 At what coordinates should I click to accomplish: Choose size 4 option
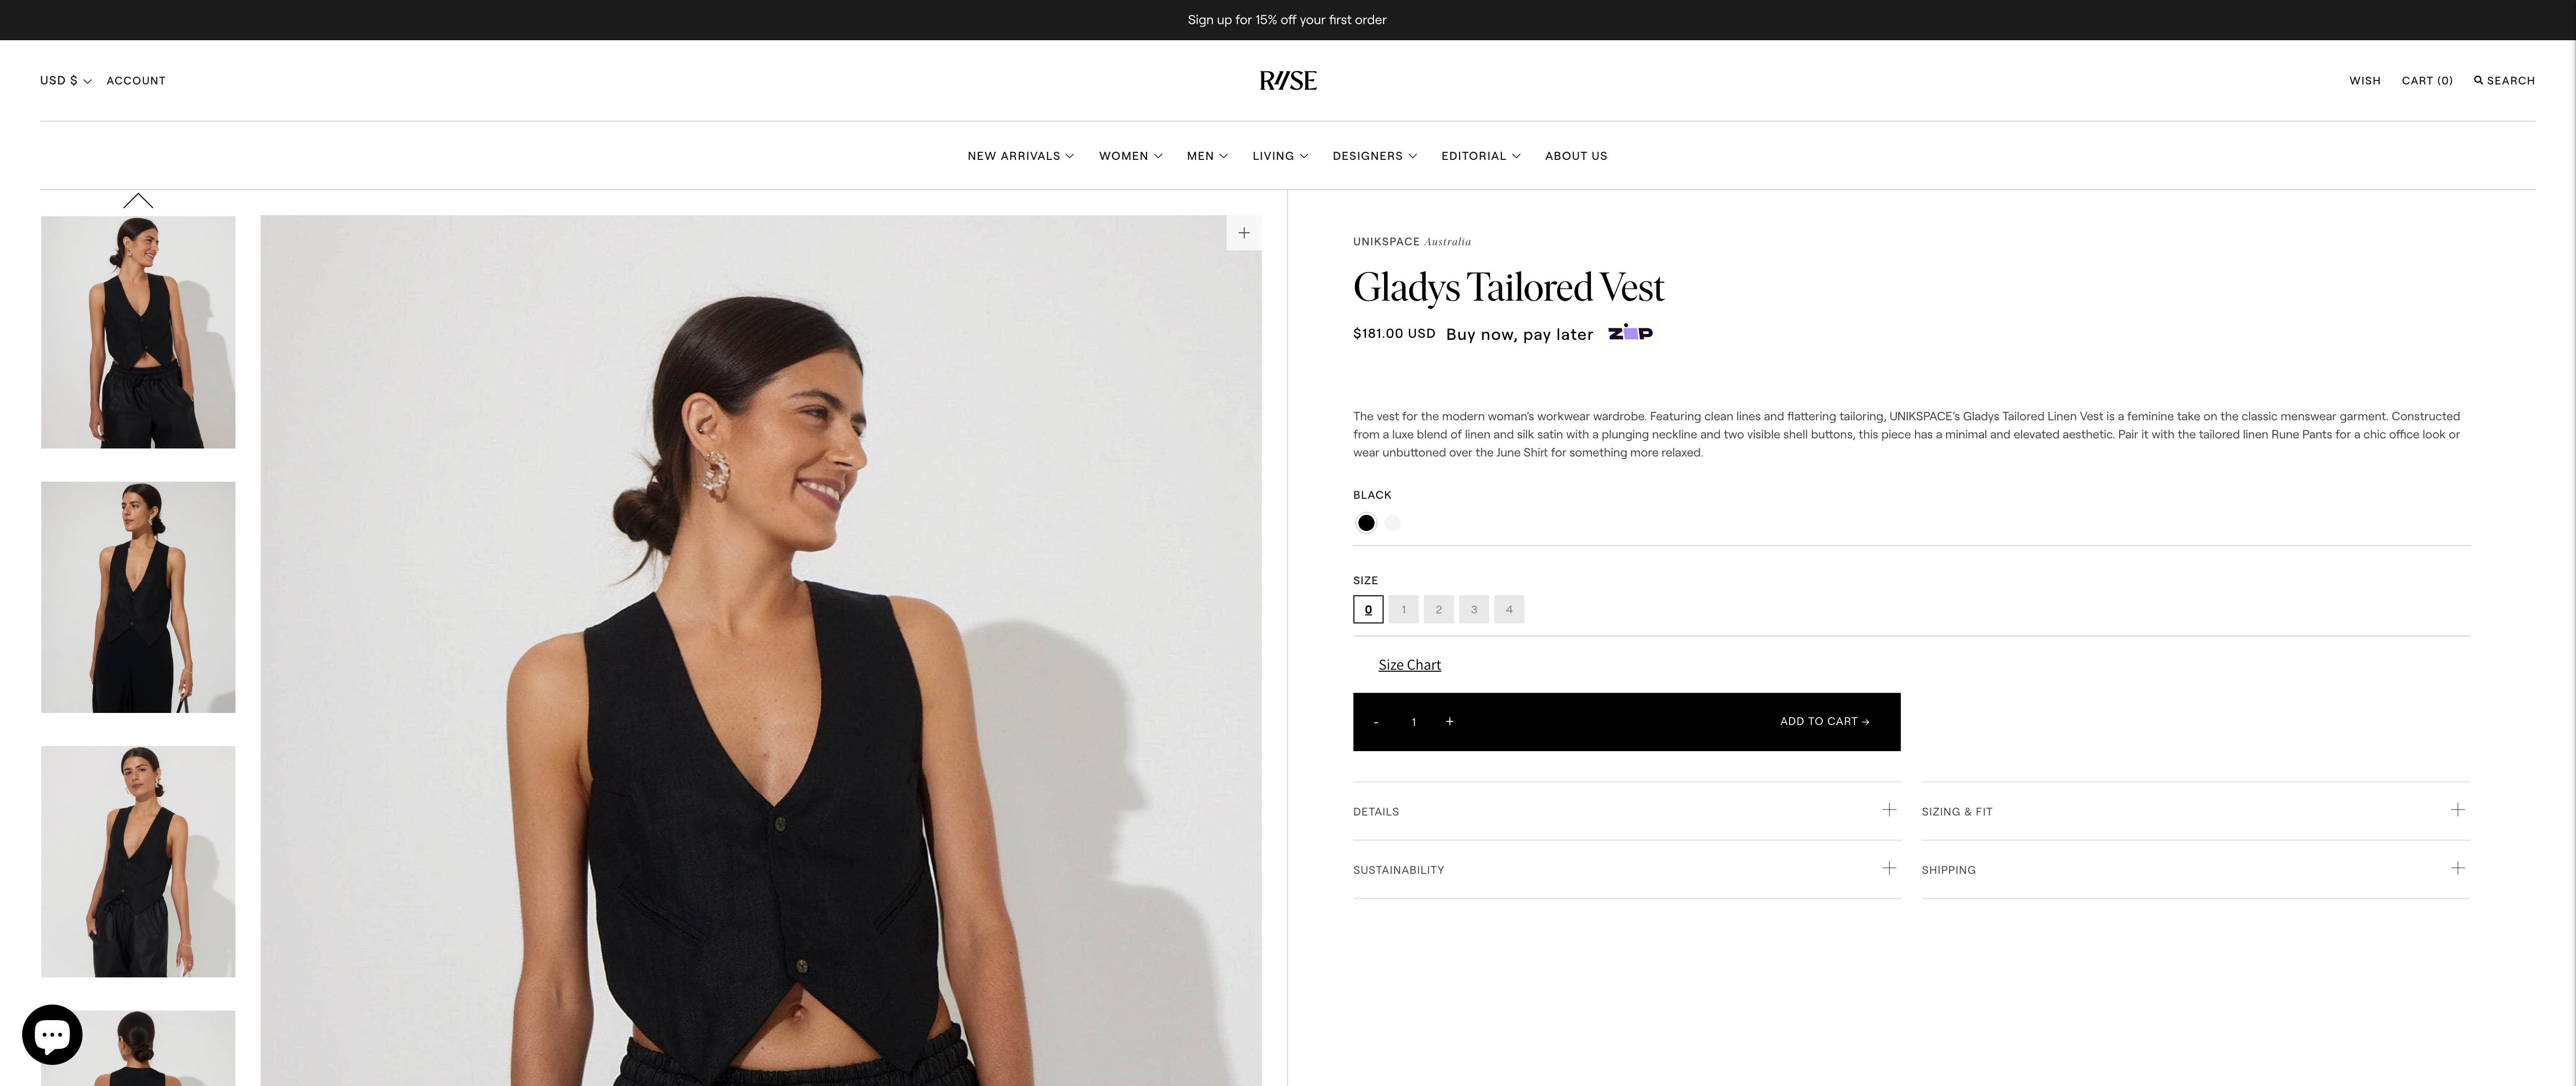pyautogui.click(x=1509, y=609)
